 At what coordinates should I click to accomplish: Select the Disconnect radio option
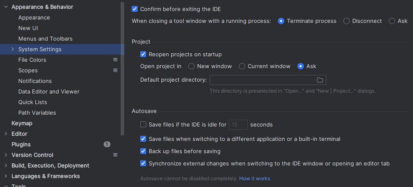pos(347,21)
